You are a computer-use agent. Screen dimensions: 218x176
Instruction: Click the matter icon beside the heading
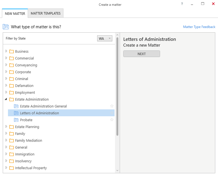tap(6, 27)
